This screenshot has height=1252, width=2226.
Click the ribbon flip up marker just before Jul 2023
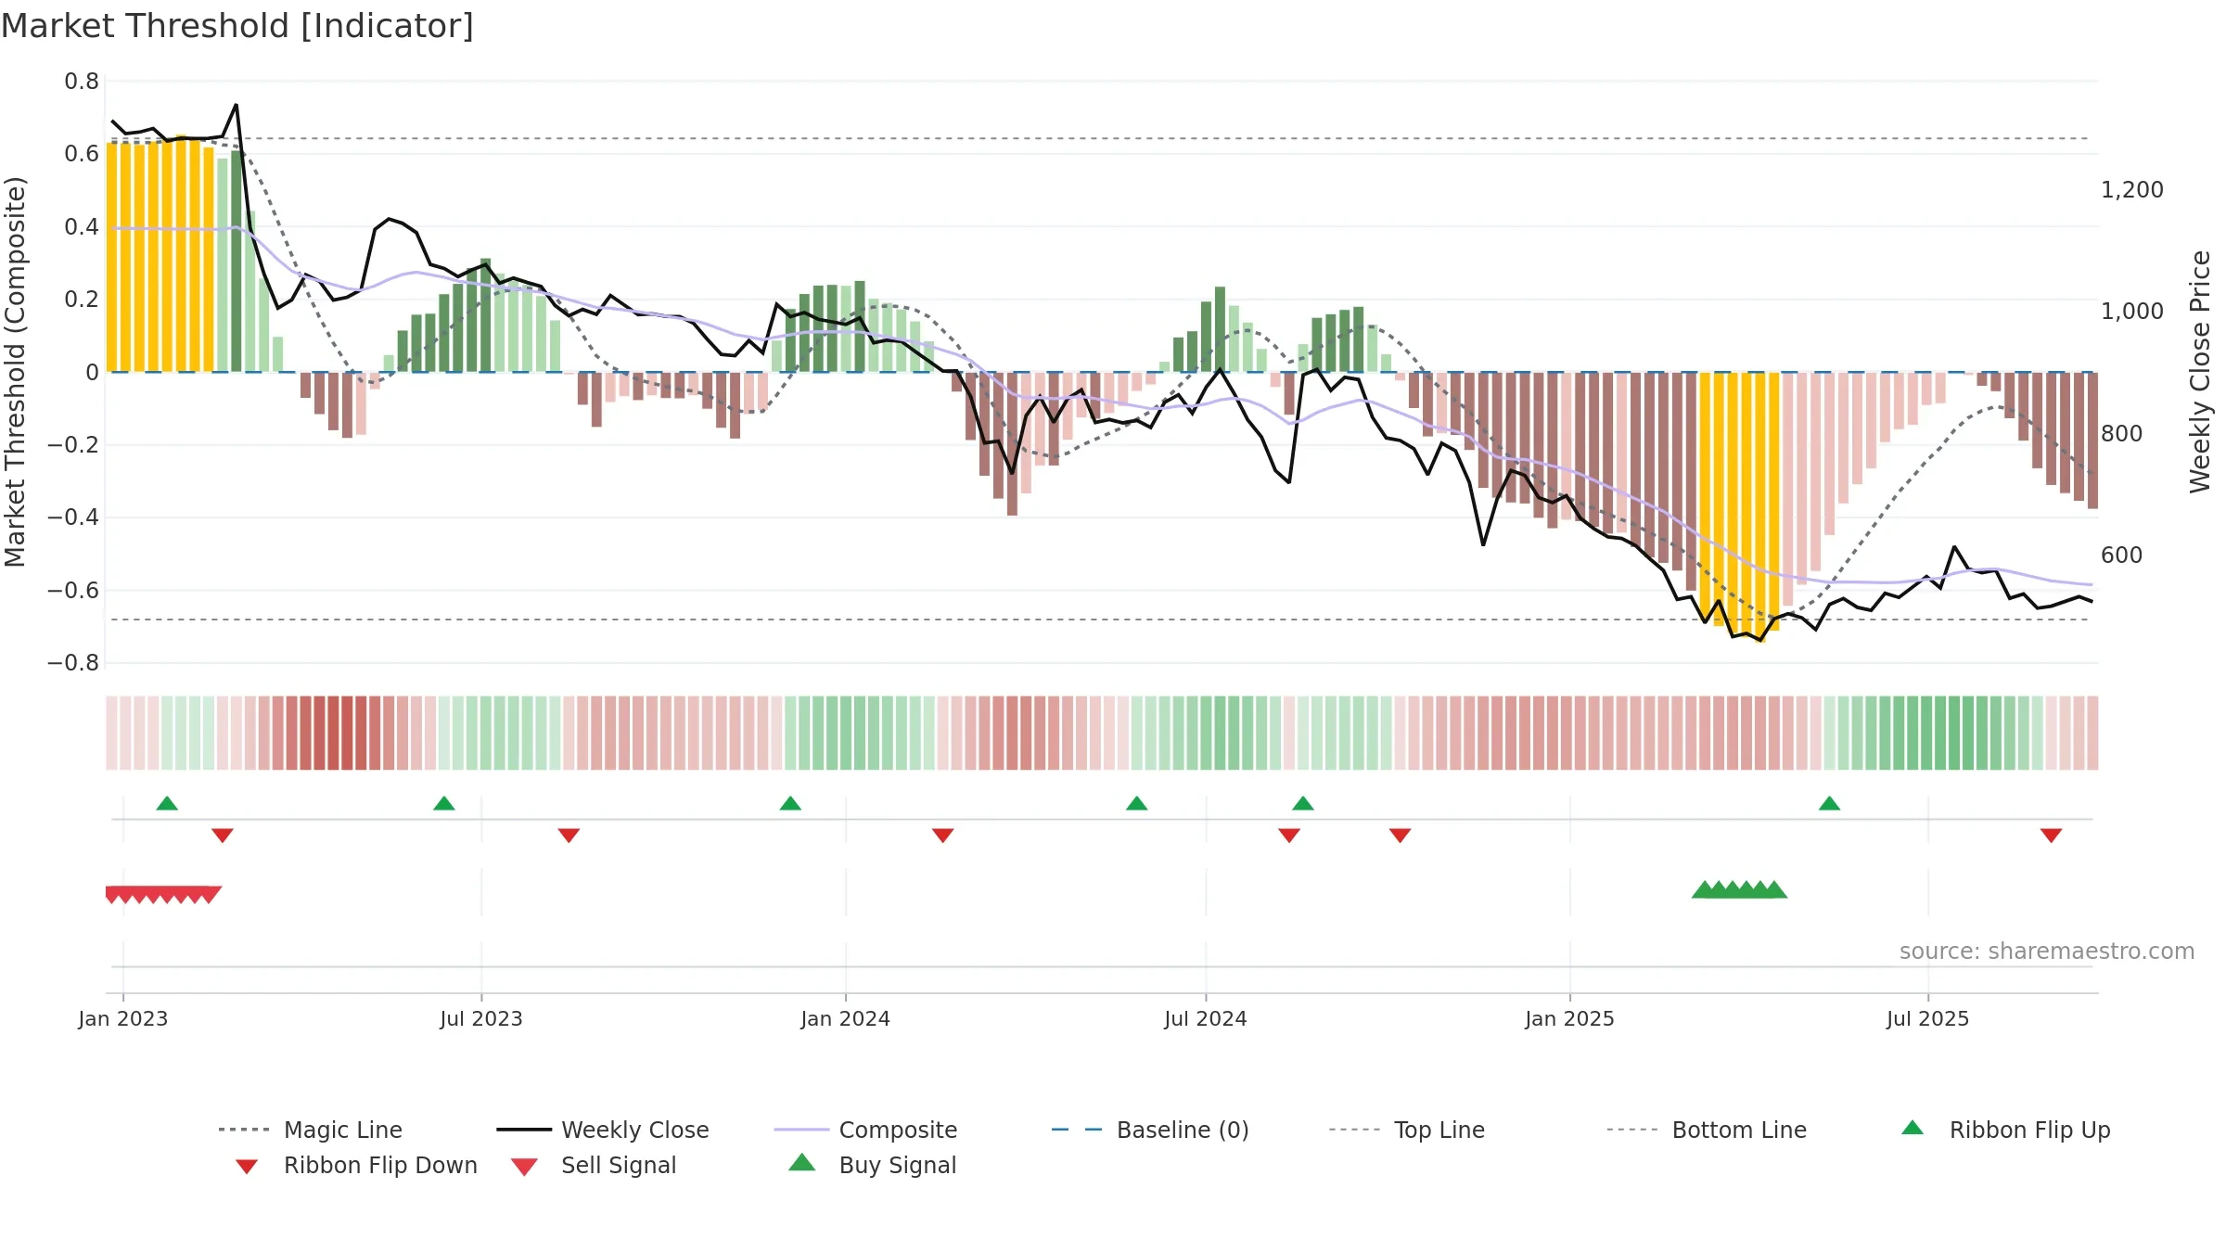[x=444, y=803]
